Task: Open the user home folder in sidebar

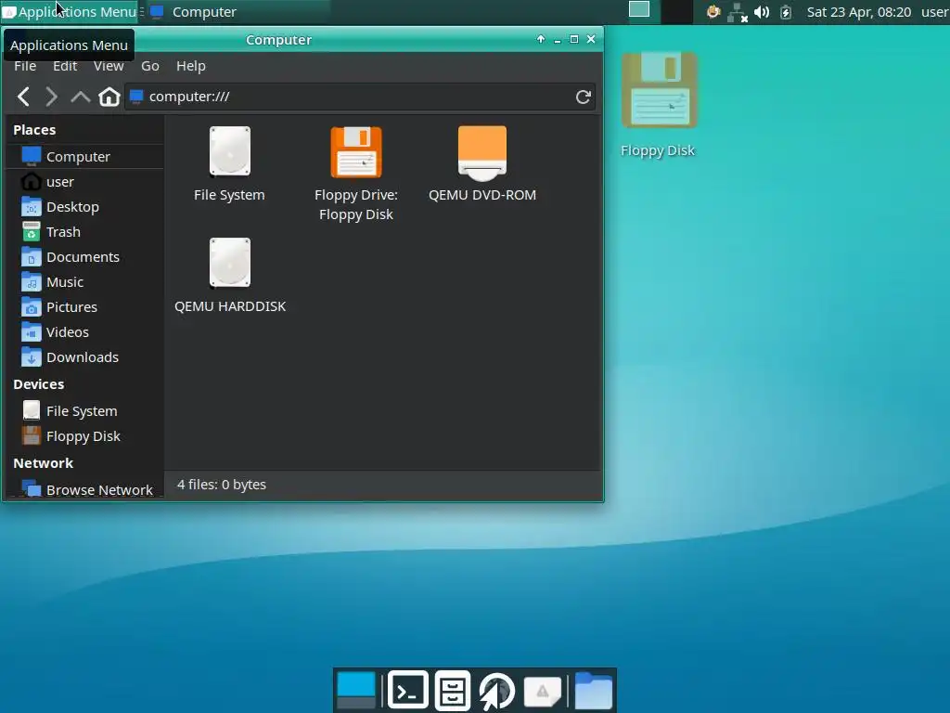Action: tap(84, 182)
